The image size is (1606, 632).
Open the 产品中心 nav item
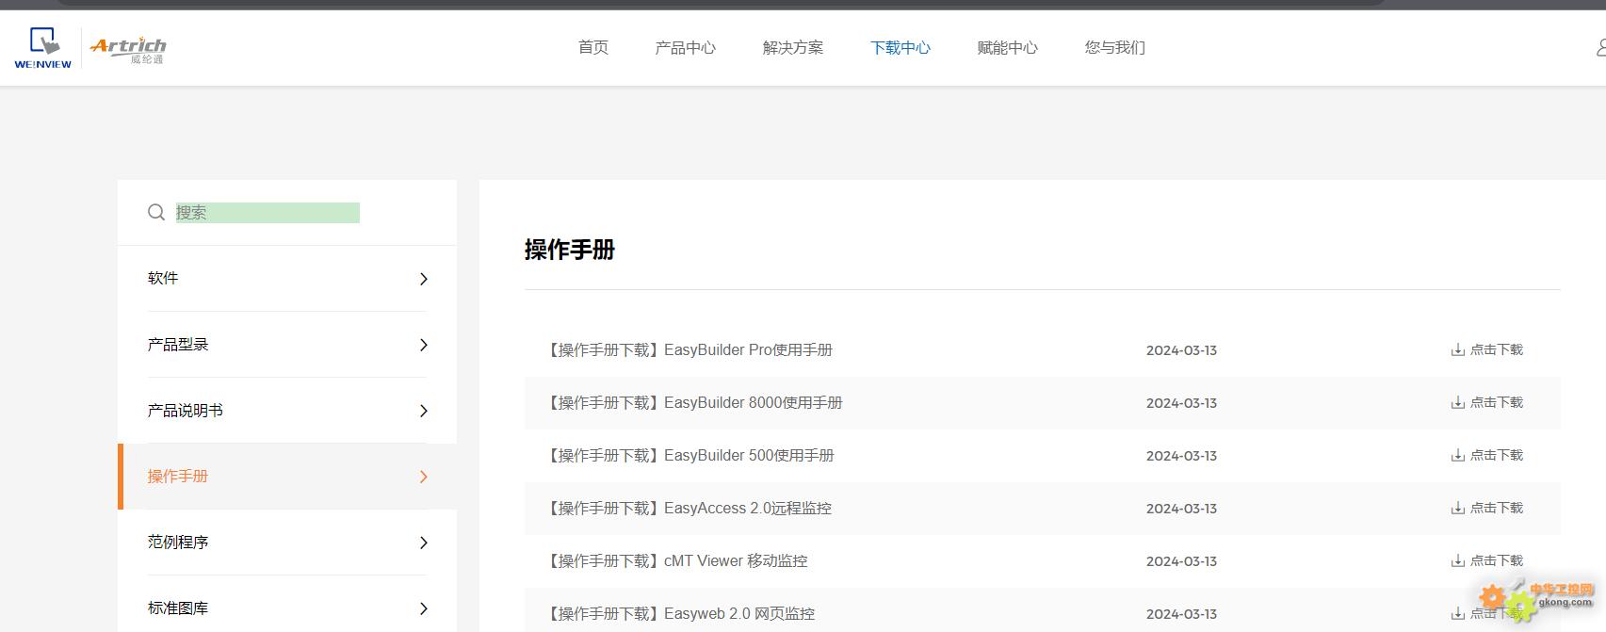point(686,47)
